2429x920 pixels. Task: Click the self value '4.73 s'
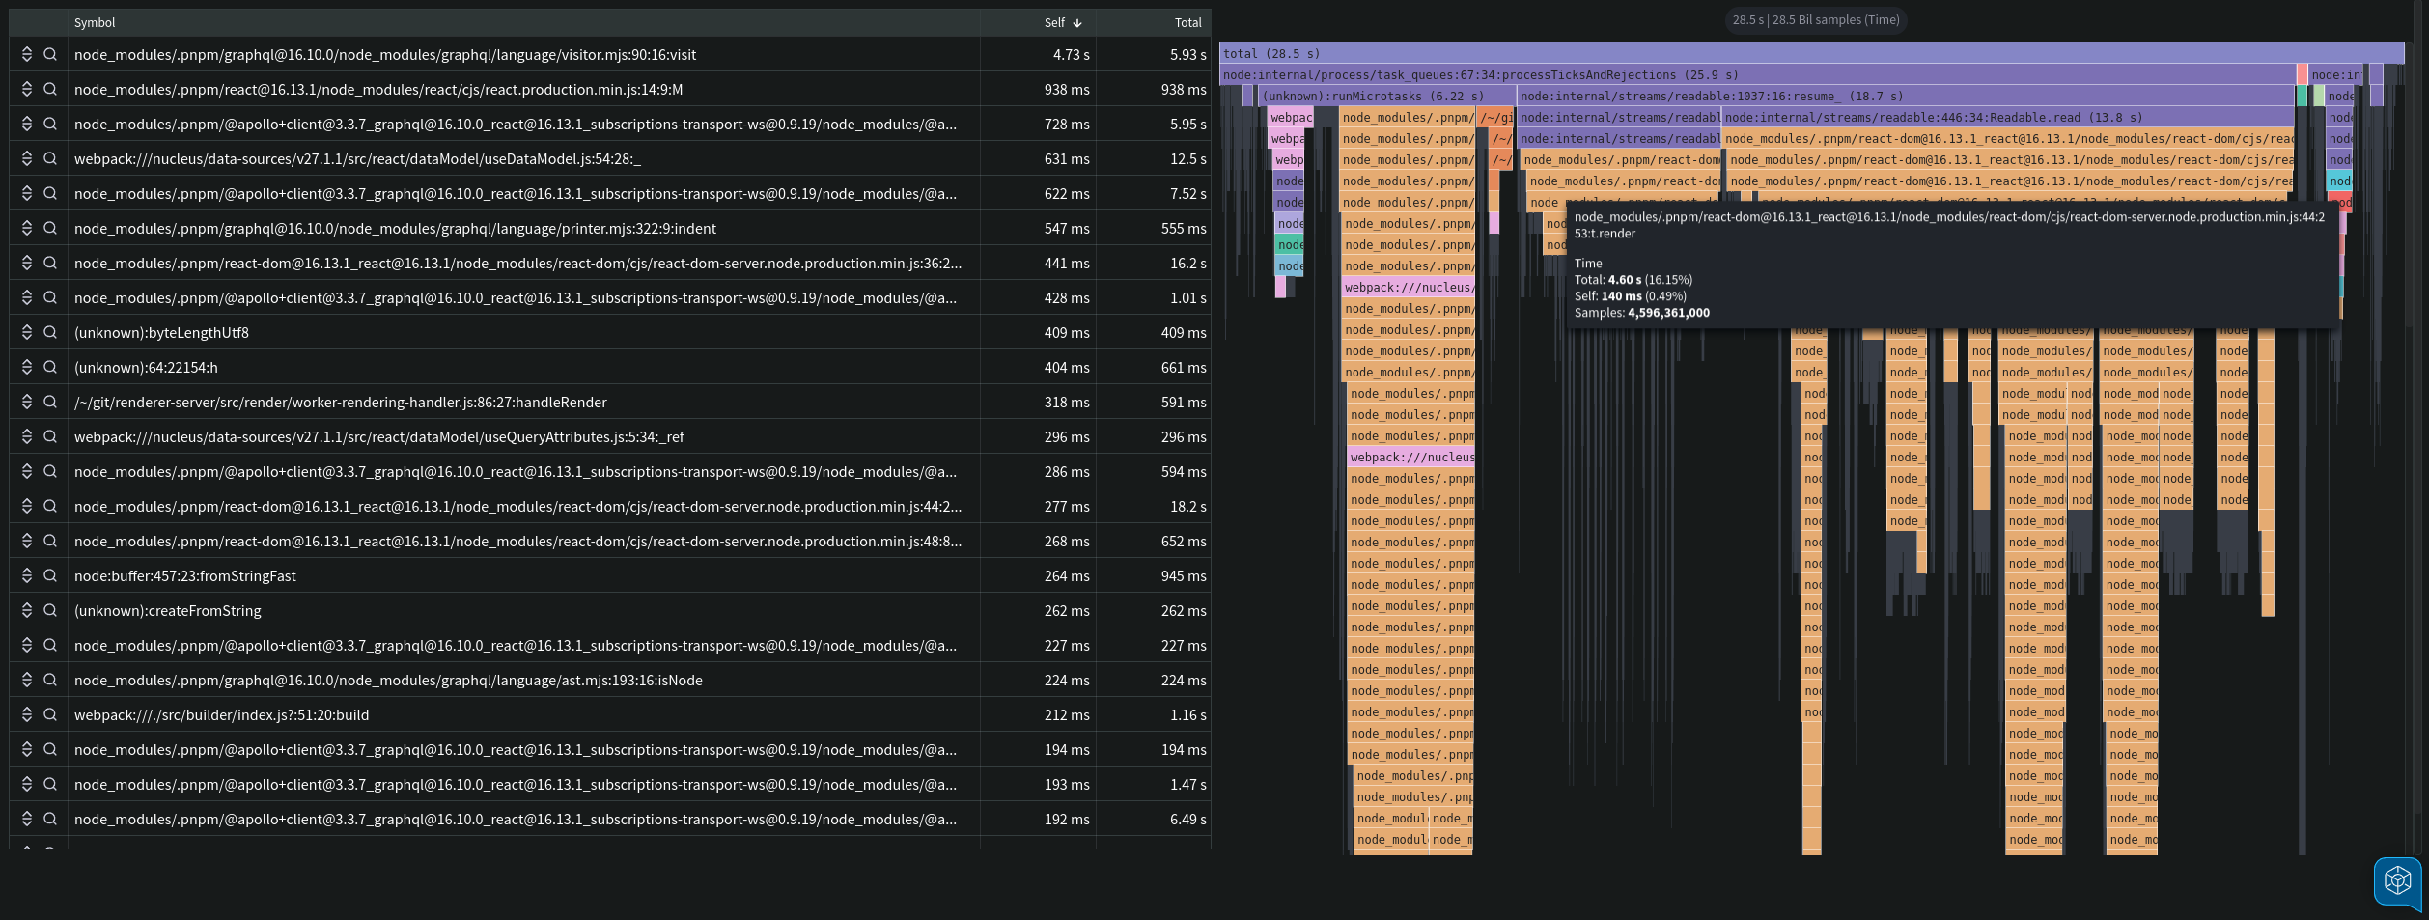click(1071, 54)
